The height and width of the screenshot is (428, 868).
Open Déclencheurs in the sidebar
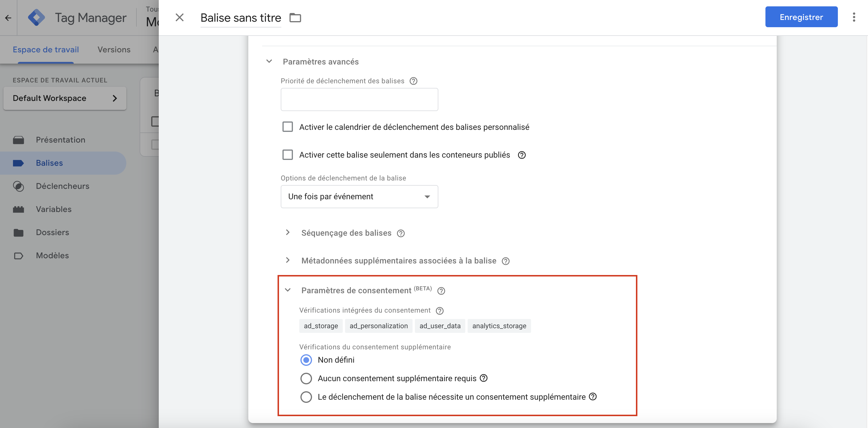(x=62, y=186)
